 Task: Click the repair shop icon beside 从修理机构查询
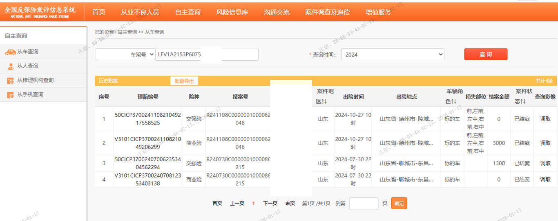pos(11,81)
